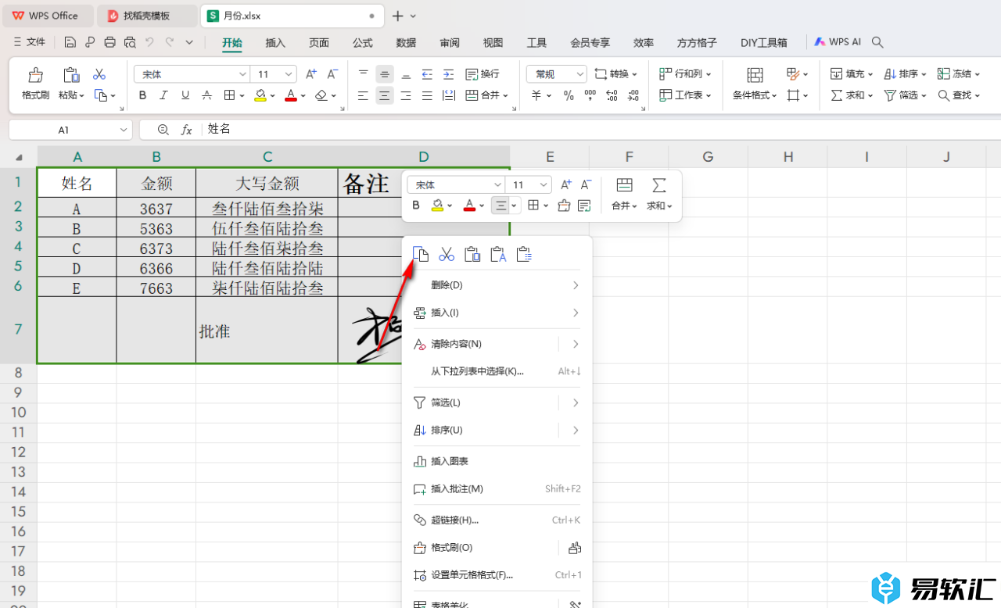Click the Format Painter (格式刷) ribbon icon
The width and height of the screenshot is (1001, 608).
35,75
